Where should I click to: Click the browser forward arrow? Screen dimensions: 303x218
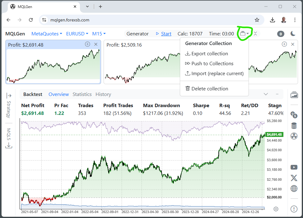pos(20,20)
